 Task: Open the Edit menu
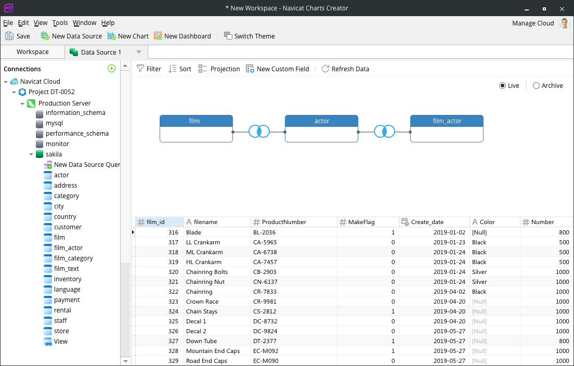(23, 23)
